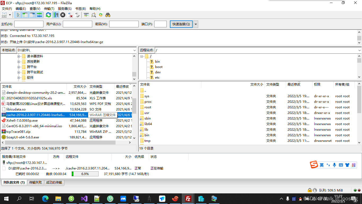Collapse the remote root / tree node
Screen dimensions: 362x204
point(142,56)
